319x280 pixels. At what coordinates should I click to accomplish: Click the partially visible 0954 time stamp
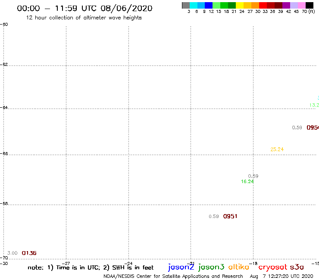click(x=313, y=128)
